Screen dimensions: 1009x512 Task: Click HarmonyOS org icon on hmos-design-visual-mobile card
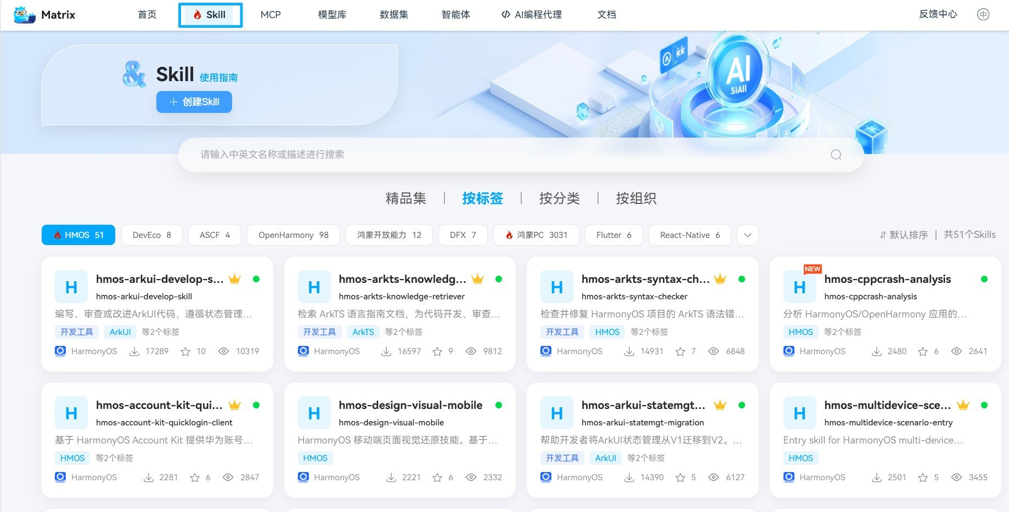click(x=303, y=477)
